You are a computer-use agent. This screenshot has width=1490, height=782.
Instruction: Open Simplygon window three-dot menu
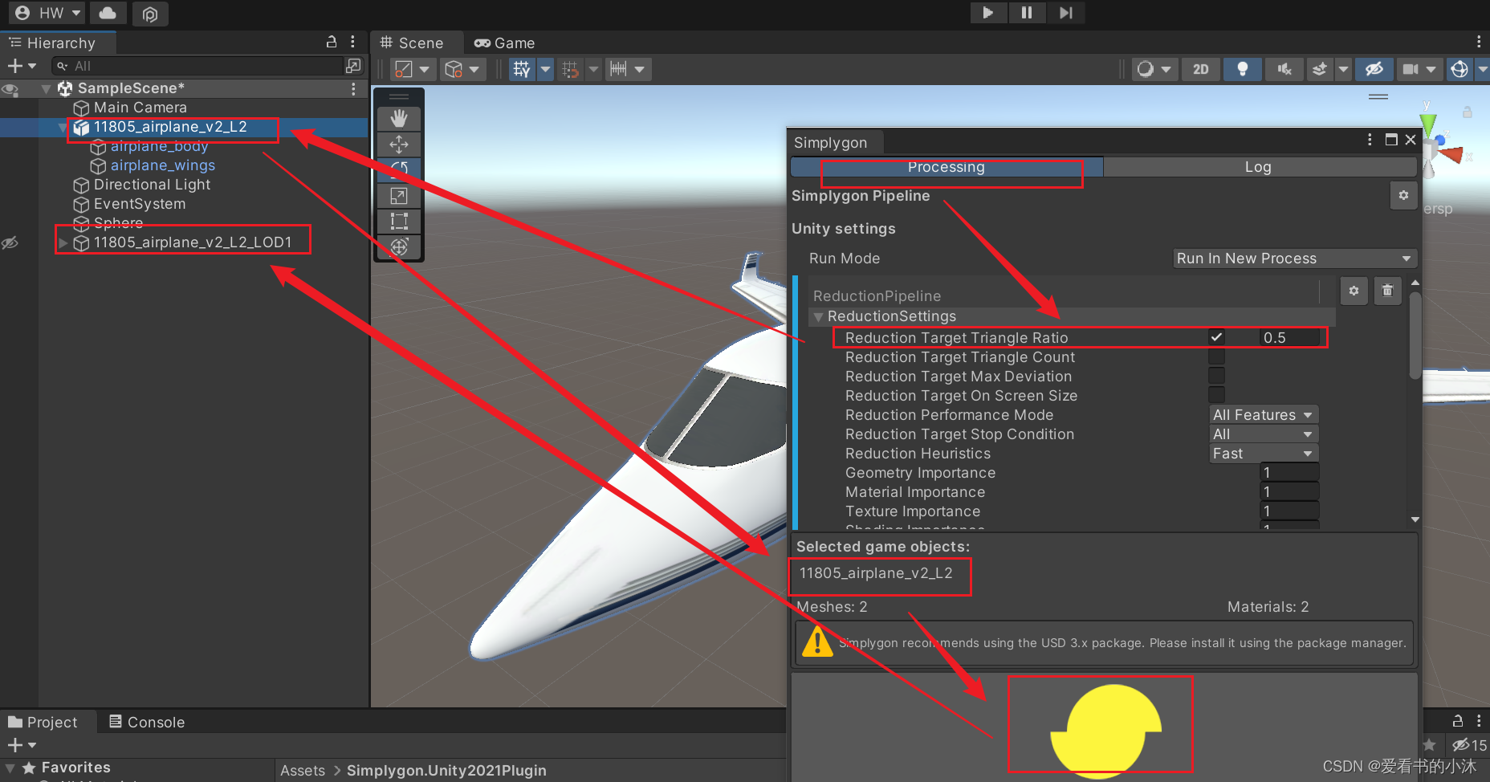click(x=1370, y=140)
